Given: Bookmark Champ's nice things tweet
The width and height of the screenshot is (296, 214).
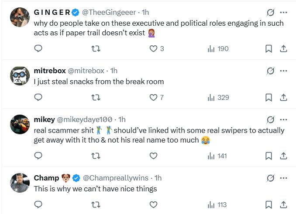Looking at the screenshot, I should click(x=269, y=204).
